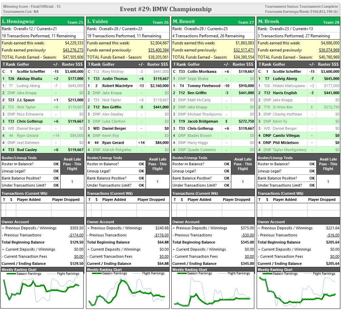Viewport: 341px width, 315px height.
Task: Click M. Benoit's underlined -$30.00 previous transactions
Action: click(x=248, y=235)
